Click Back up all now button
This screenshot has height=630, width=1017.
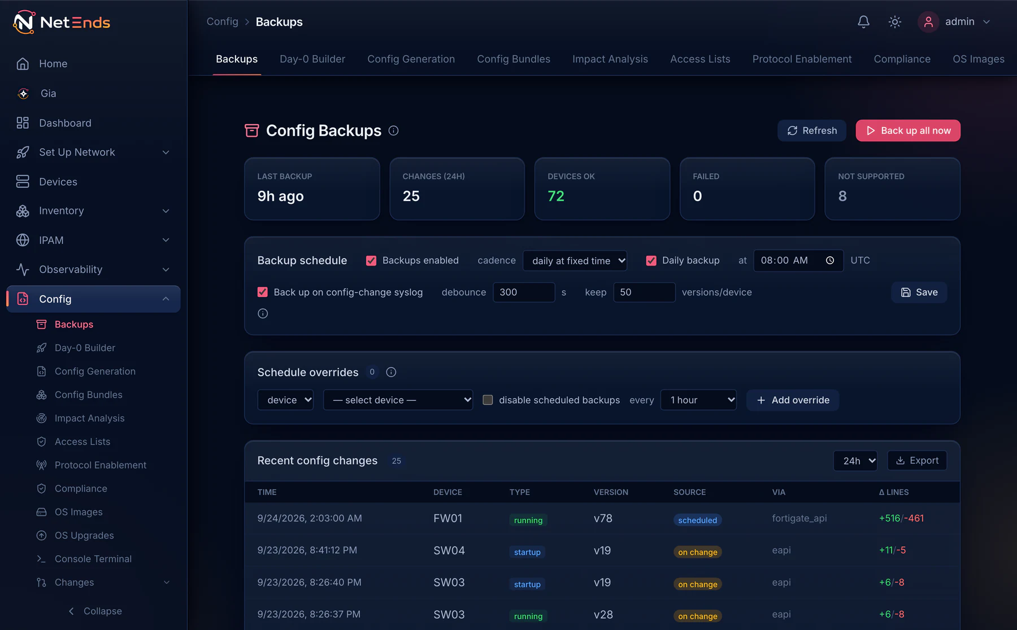tap(908, 131)
